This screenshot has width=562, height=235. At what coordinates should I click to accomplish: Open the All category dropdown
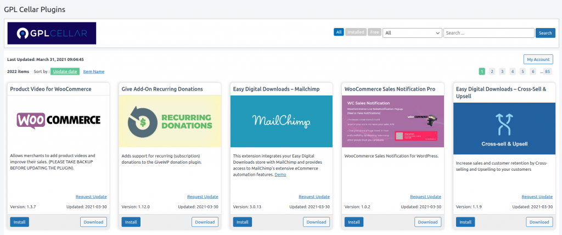click(x=412, y=32)
